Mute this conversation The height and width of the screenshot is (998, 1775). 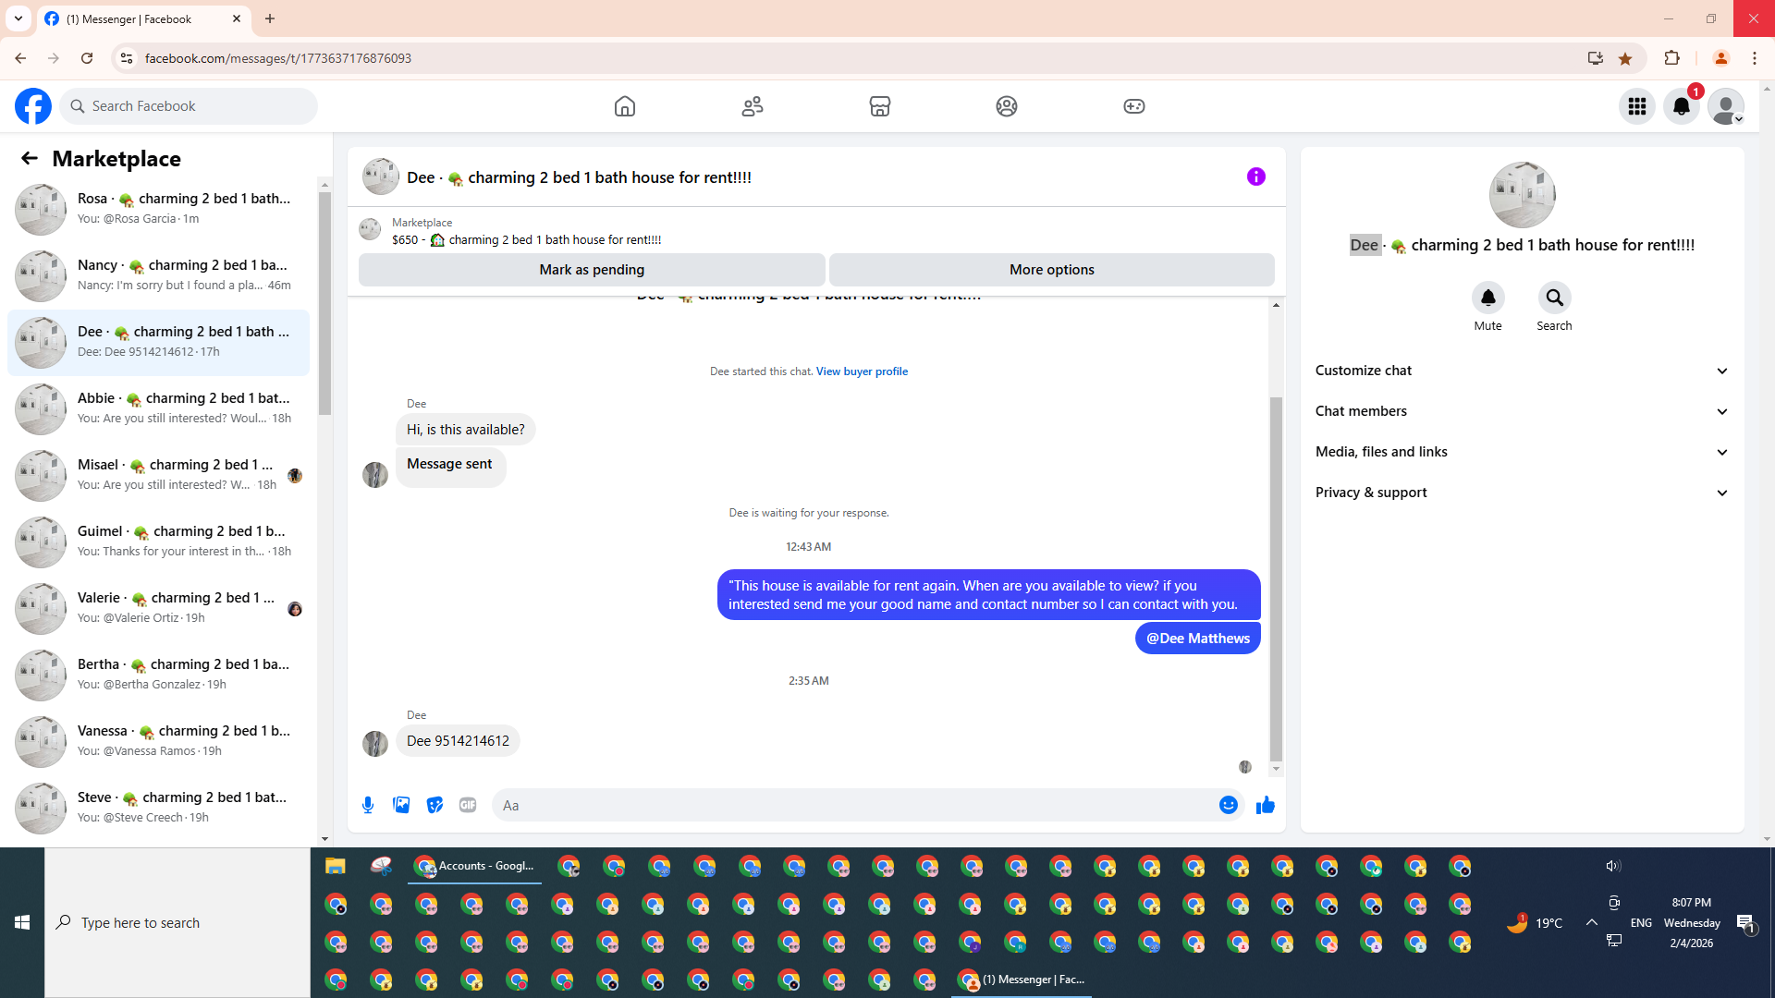click(1487, 298)
